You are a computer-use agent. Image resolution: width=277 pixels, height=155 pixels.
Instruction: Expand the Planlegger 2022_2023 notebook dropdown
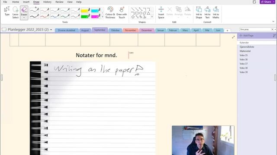(51, 30)
